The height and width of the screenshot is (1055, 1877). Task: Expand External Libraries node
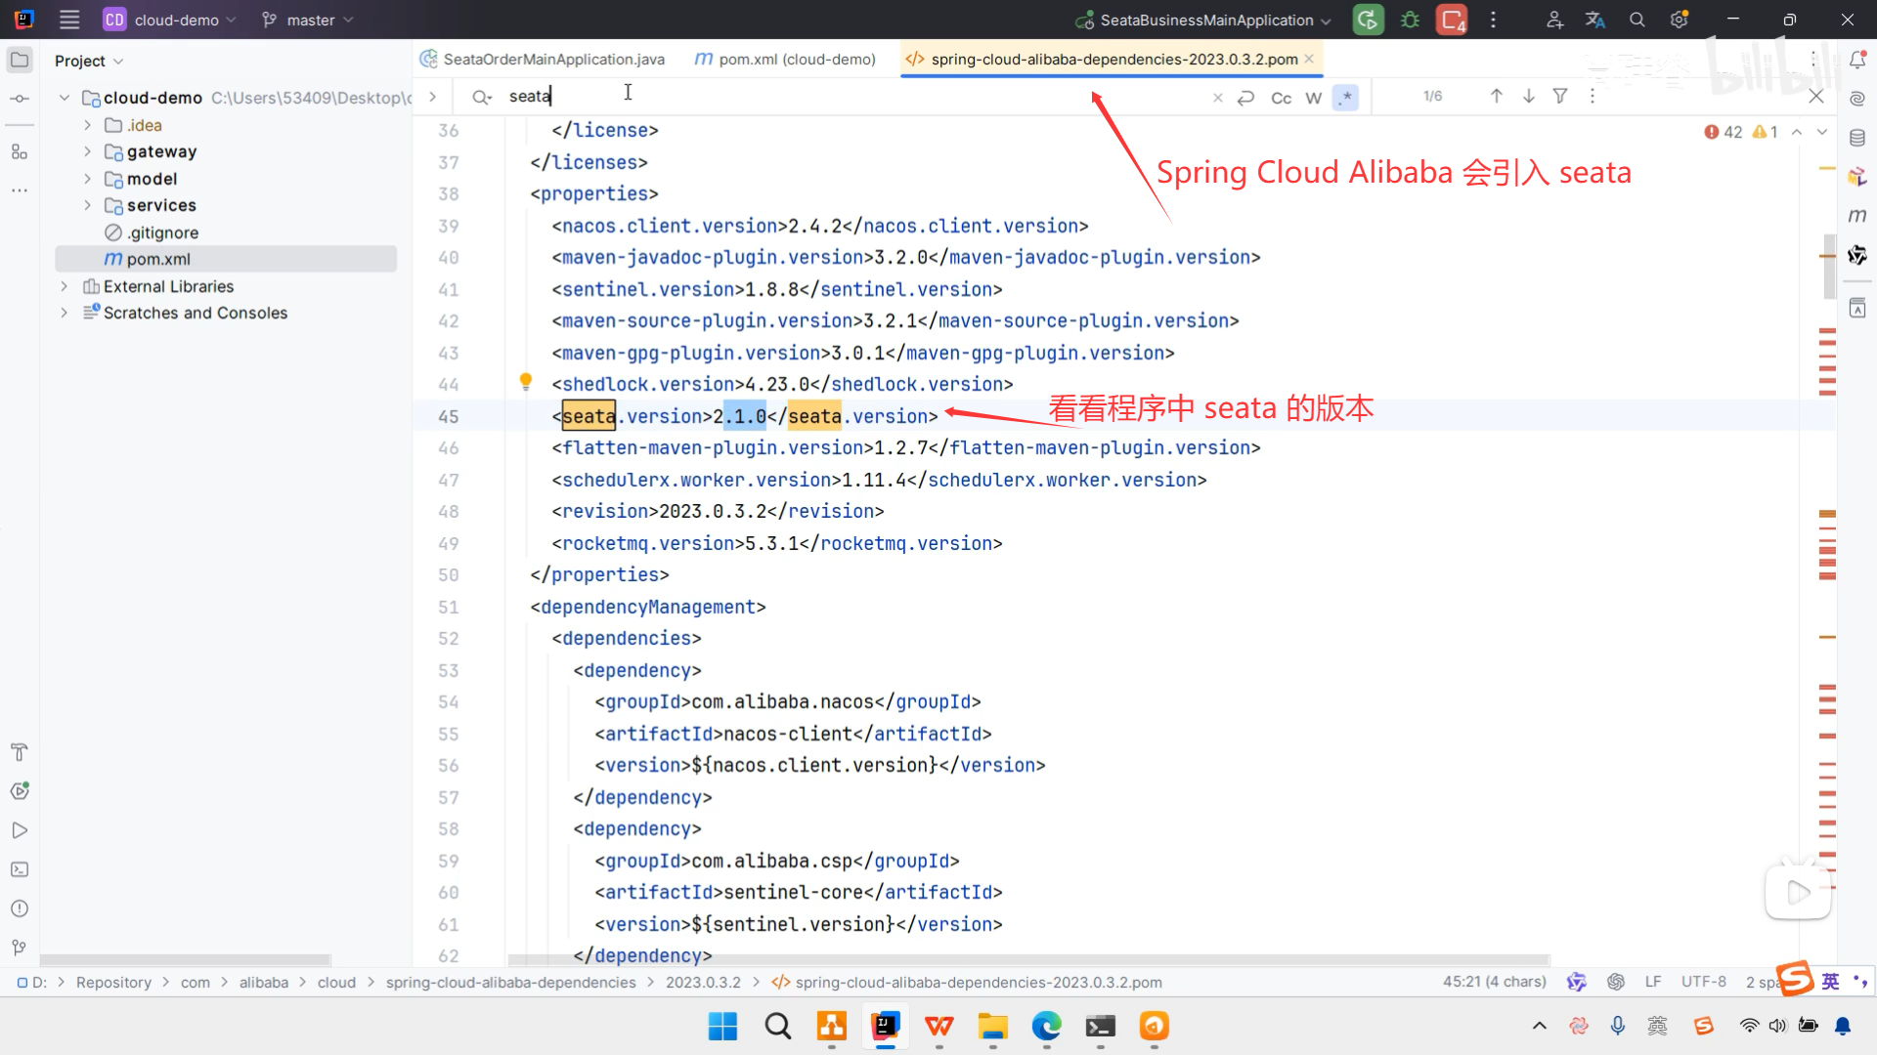[65, 286]
